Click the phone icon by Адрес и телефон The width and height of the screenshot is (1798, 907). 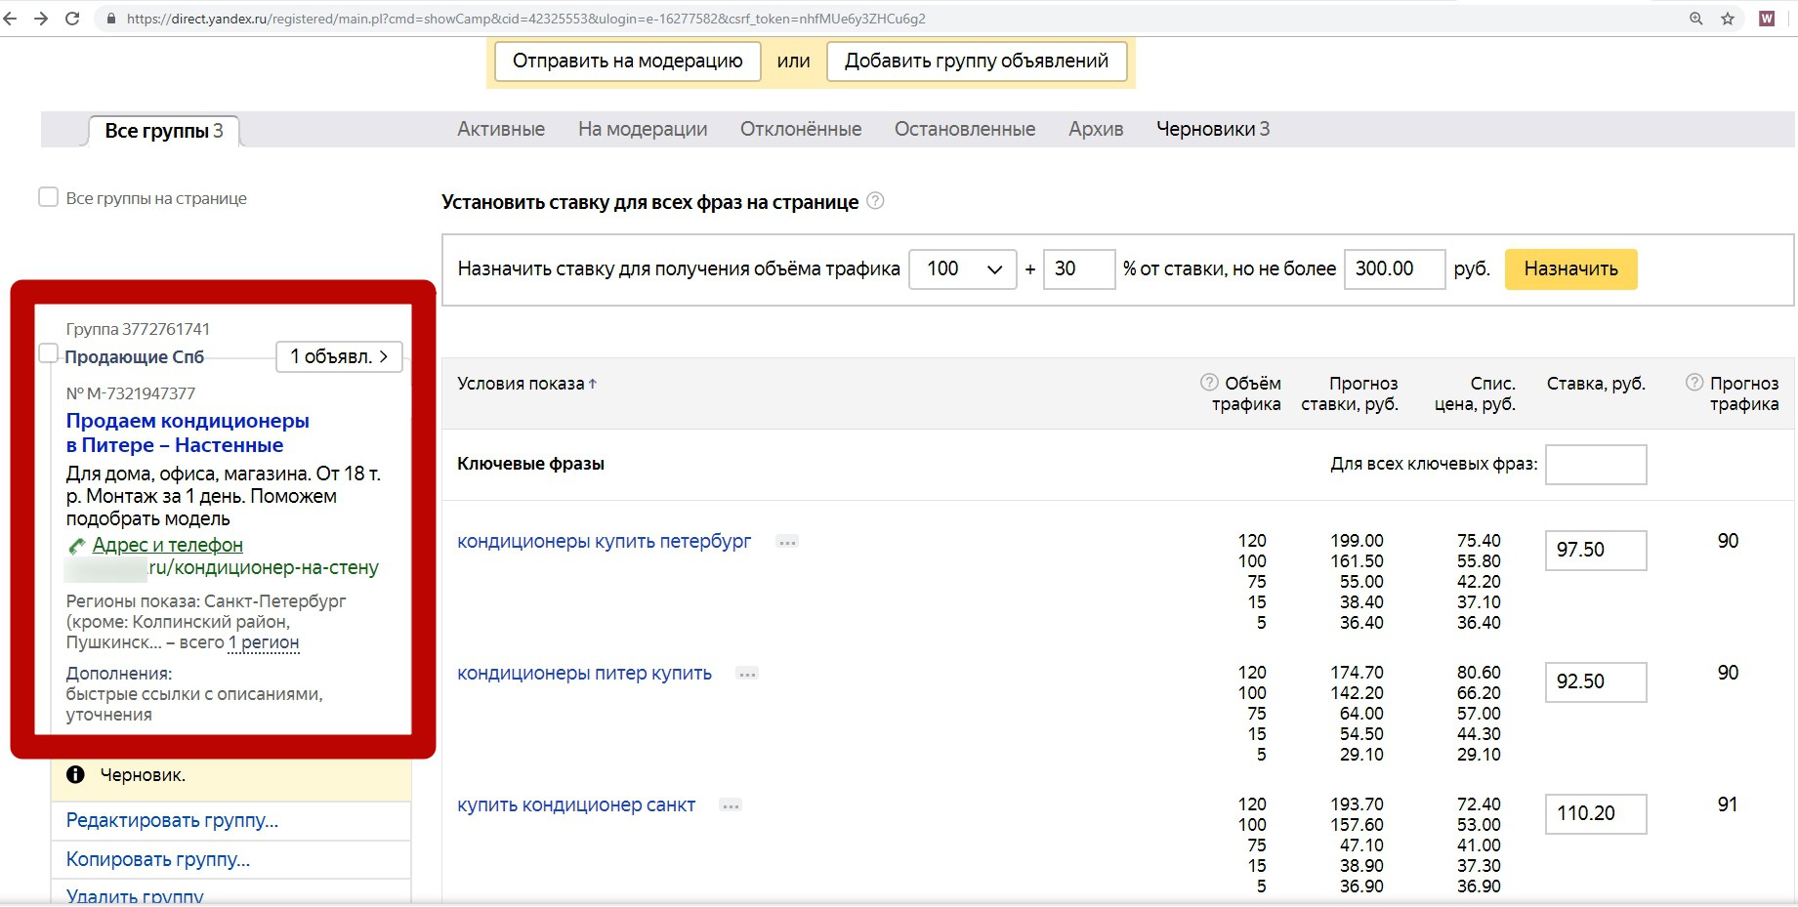76,546
